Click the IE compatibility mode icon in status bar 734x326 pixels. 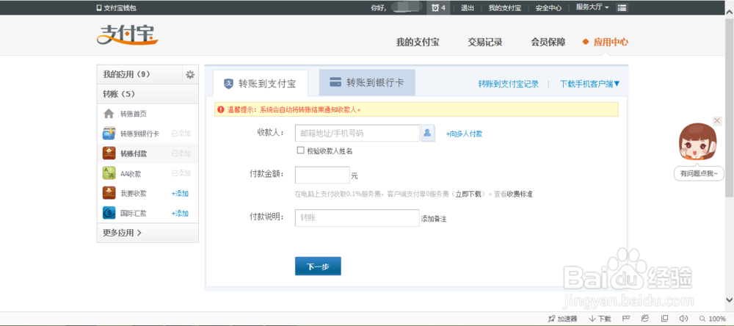coord(644,319)
